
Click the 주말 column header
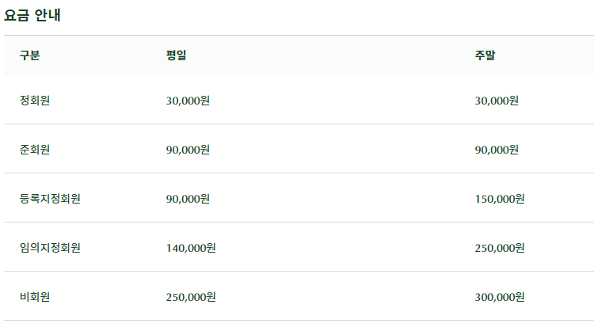485,55
